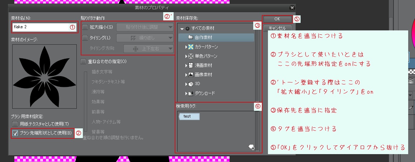
Task: Click the フキダシ・テキスト等 overlay label
Action: tap(108, 82)
